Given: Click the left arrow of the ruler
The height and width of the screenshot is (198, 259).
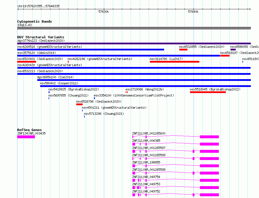Looking at the screenshot, I should pos(18,9).
